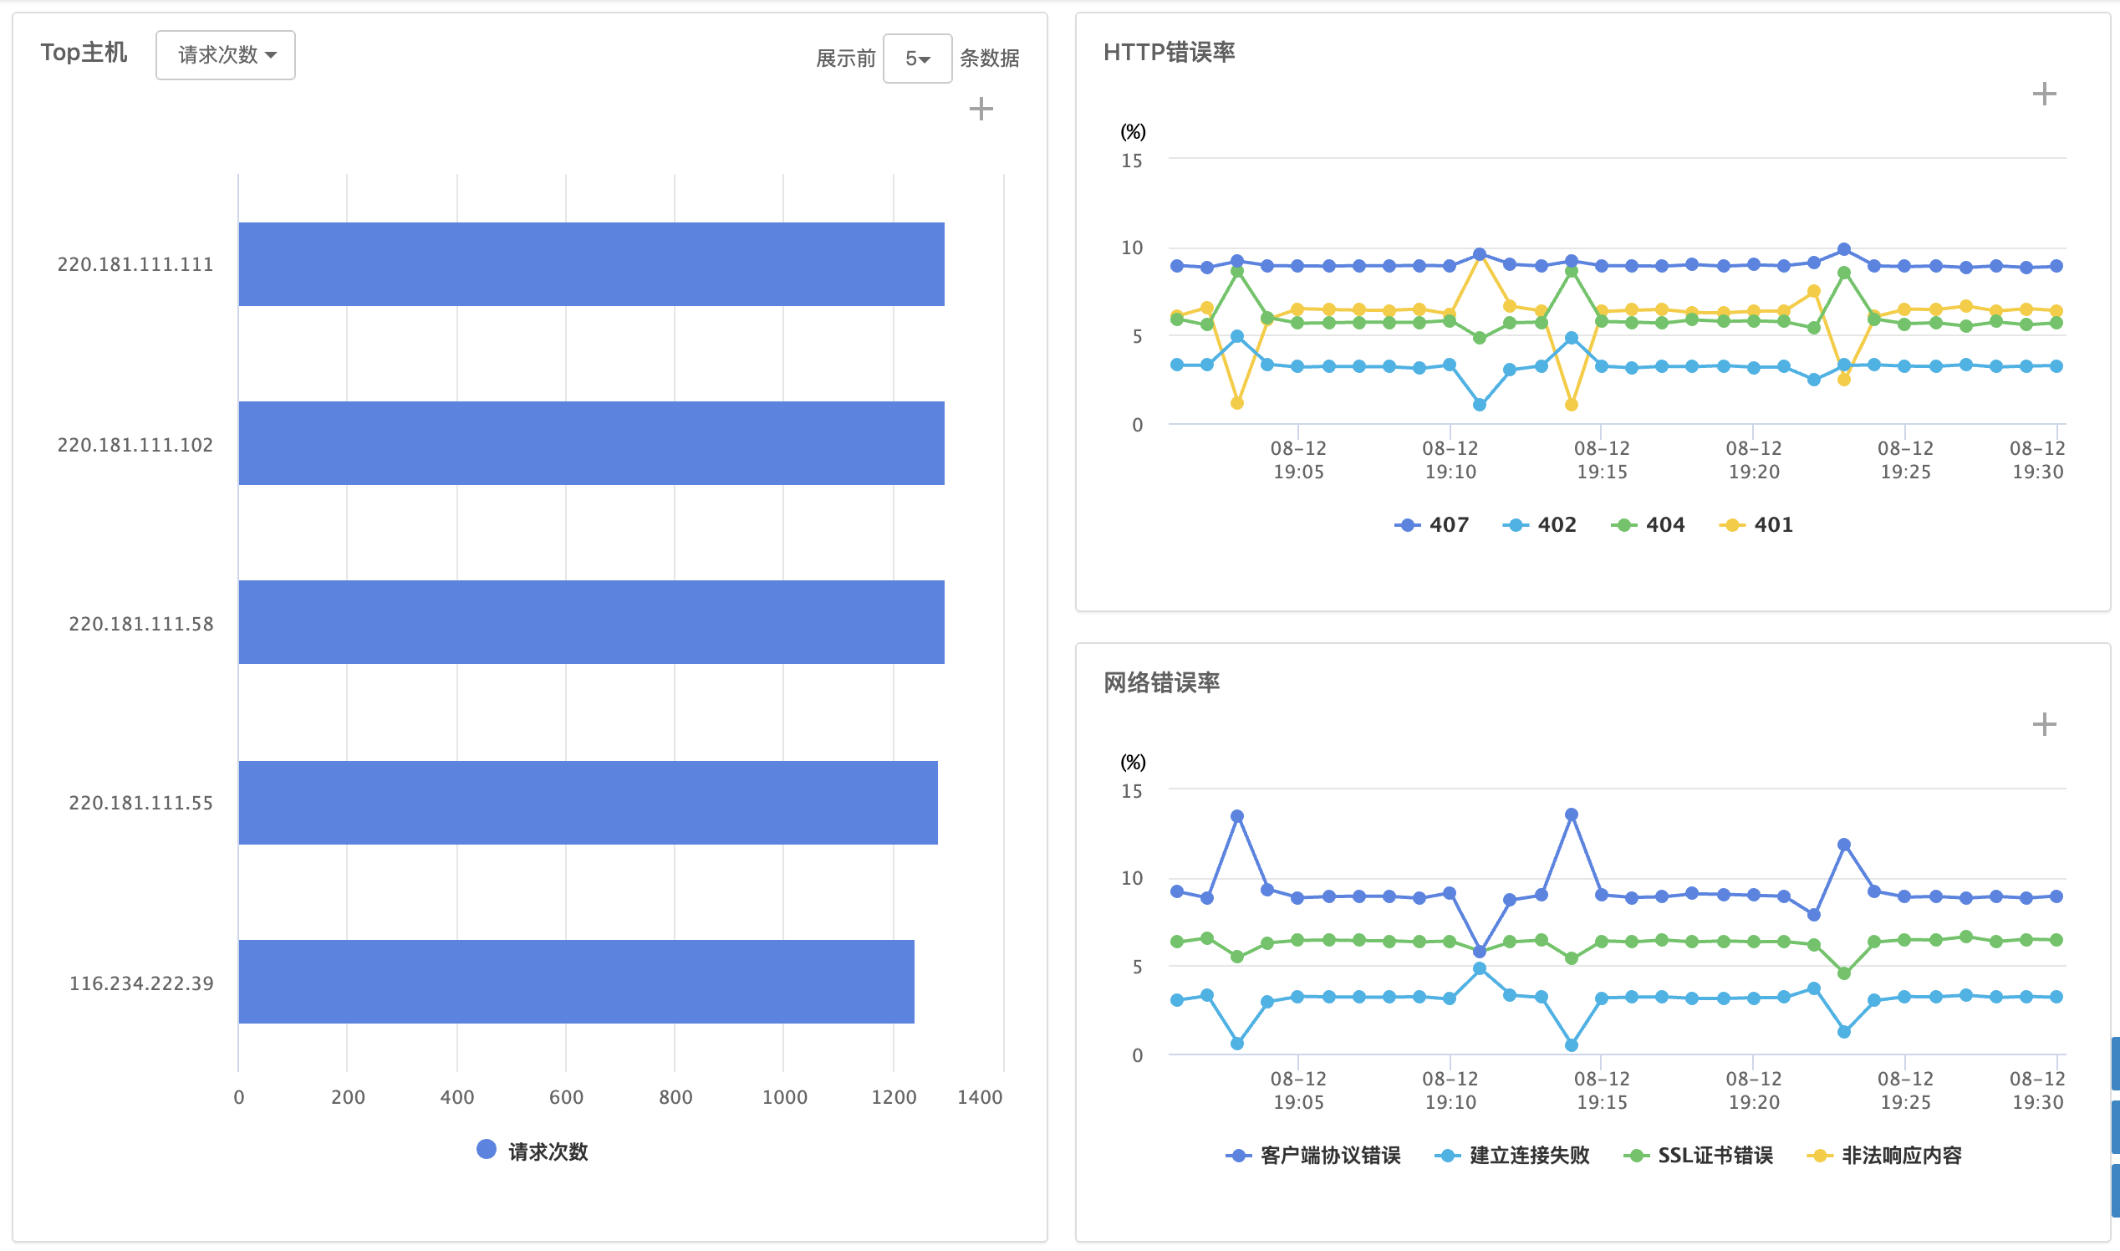Click the 网络错误率 panel title
Image resolution: width=2120 pixels, height=1251 pixels.
[1162, 683]
